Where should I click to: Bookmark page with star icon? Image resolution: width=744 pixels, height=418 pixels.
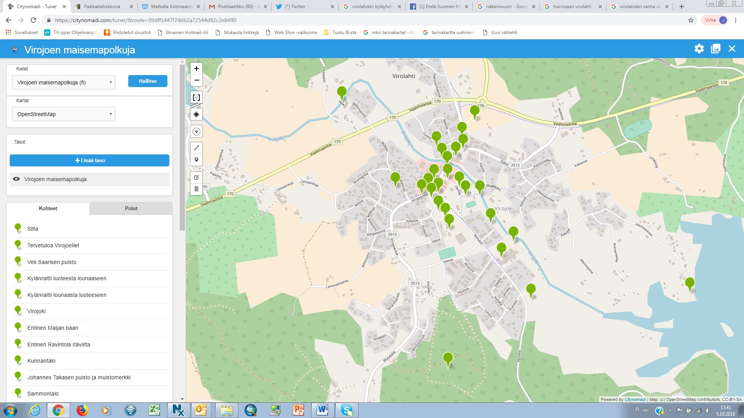pos(691,20)
